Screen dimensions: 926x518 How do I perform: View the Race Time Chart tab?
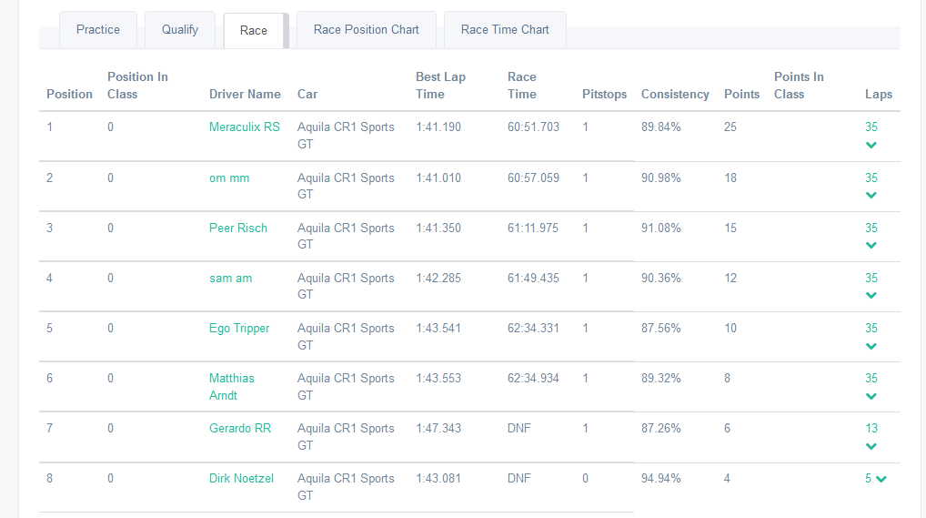[x=505, y=30]
